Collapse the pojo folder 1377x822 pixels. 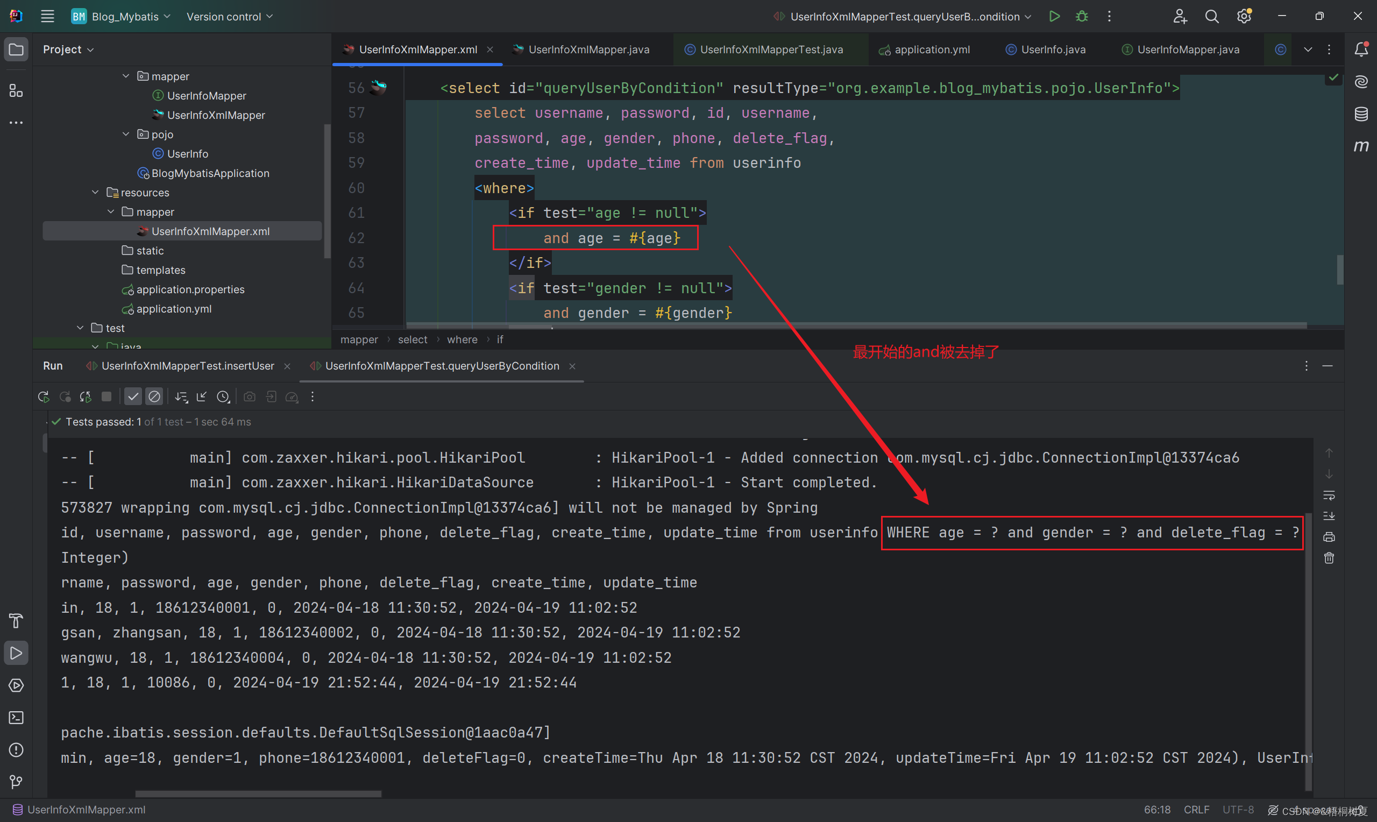tap(126, 134)
